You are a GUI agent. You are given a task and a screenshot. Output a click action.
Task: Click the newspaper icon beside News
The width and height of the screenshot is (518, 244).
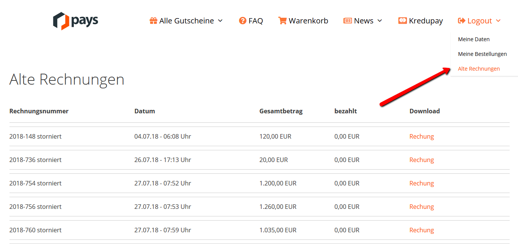point(347,21)
